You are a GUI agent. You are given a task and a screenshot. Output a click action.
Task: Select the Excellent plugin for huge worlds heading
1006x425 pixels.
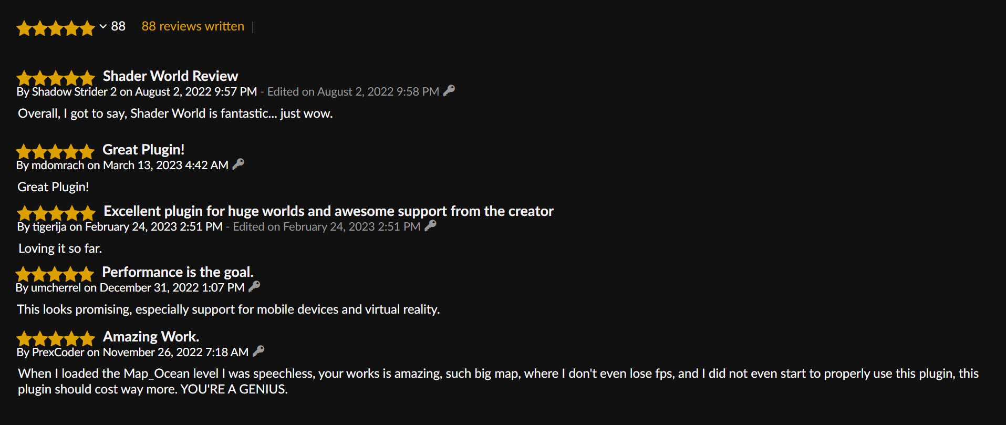pos(328,211)
